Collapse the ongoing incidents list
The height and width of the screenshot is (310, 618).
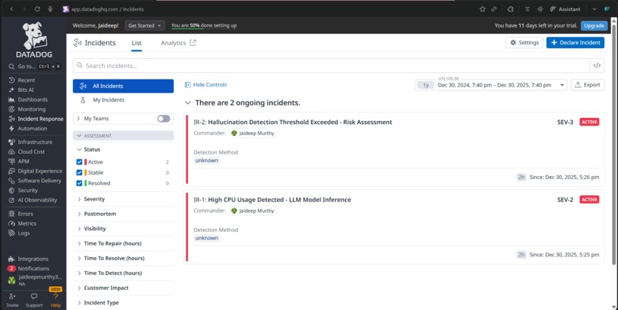click(188, 103)
